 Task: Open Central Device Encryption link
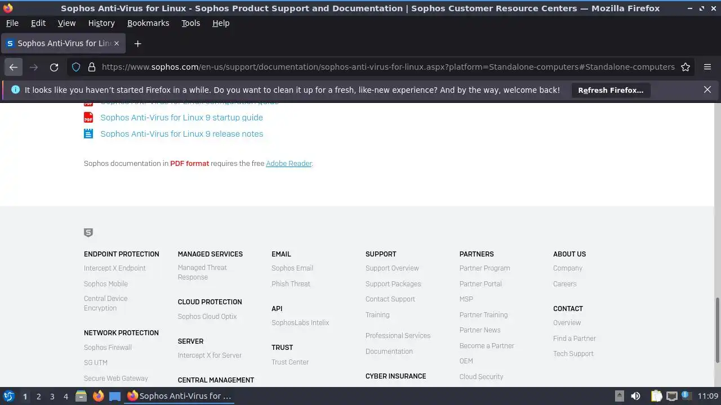(106, 303)
